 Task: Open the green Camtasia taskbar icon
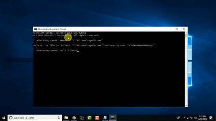tap(89, 118)
